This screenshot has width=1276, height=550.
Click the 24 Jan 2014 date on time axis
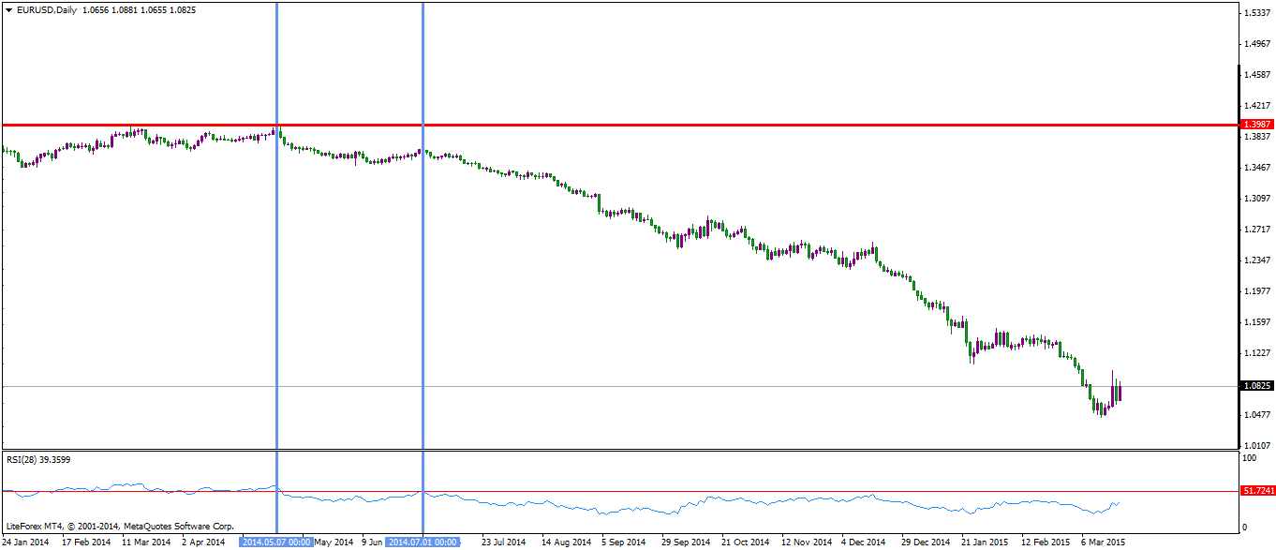tap(26, 542)
